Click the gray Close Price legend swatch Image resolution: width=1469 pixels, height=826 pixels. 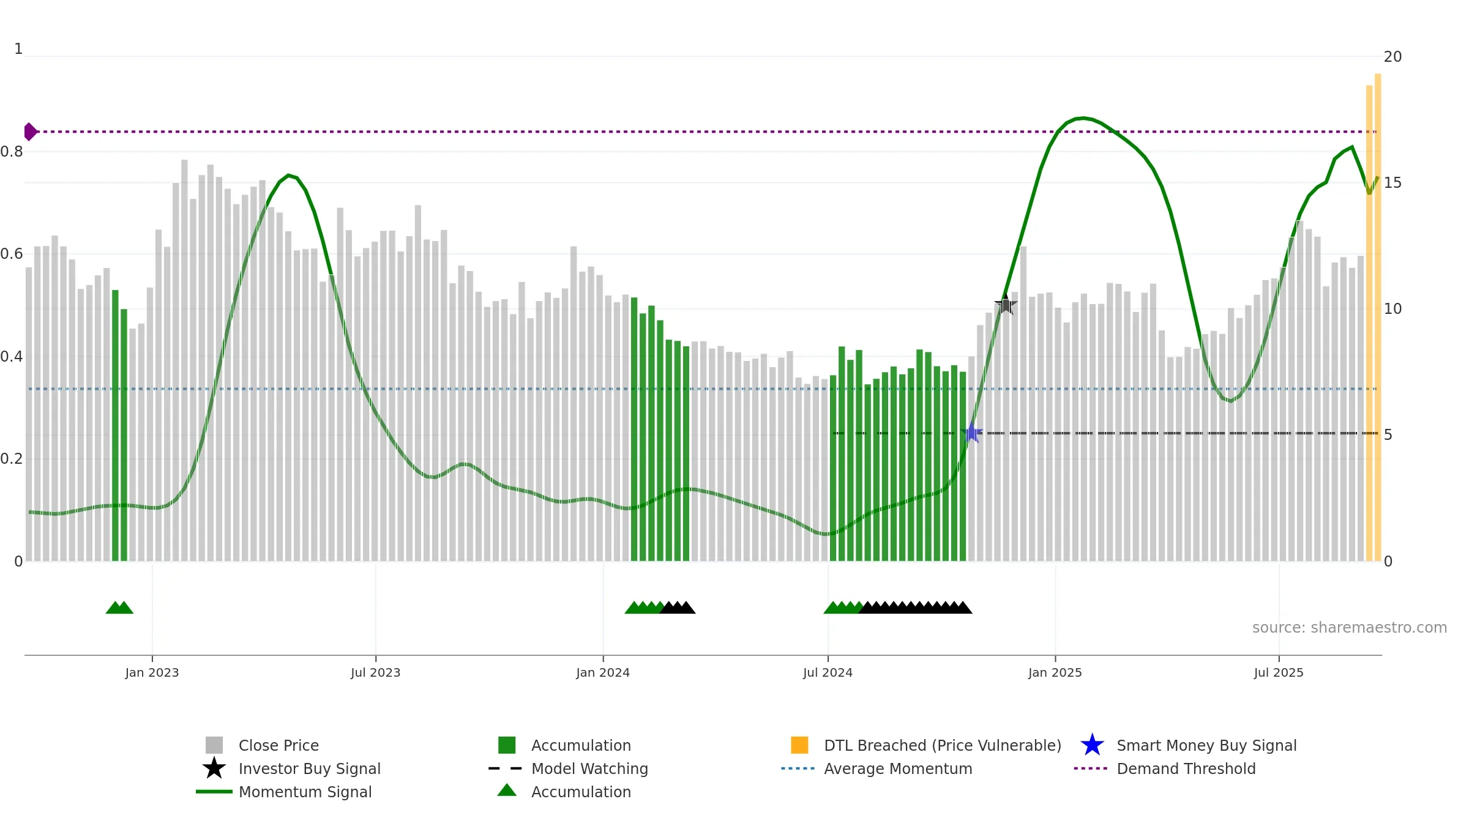214,745
